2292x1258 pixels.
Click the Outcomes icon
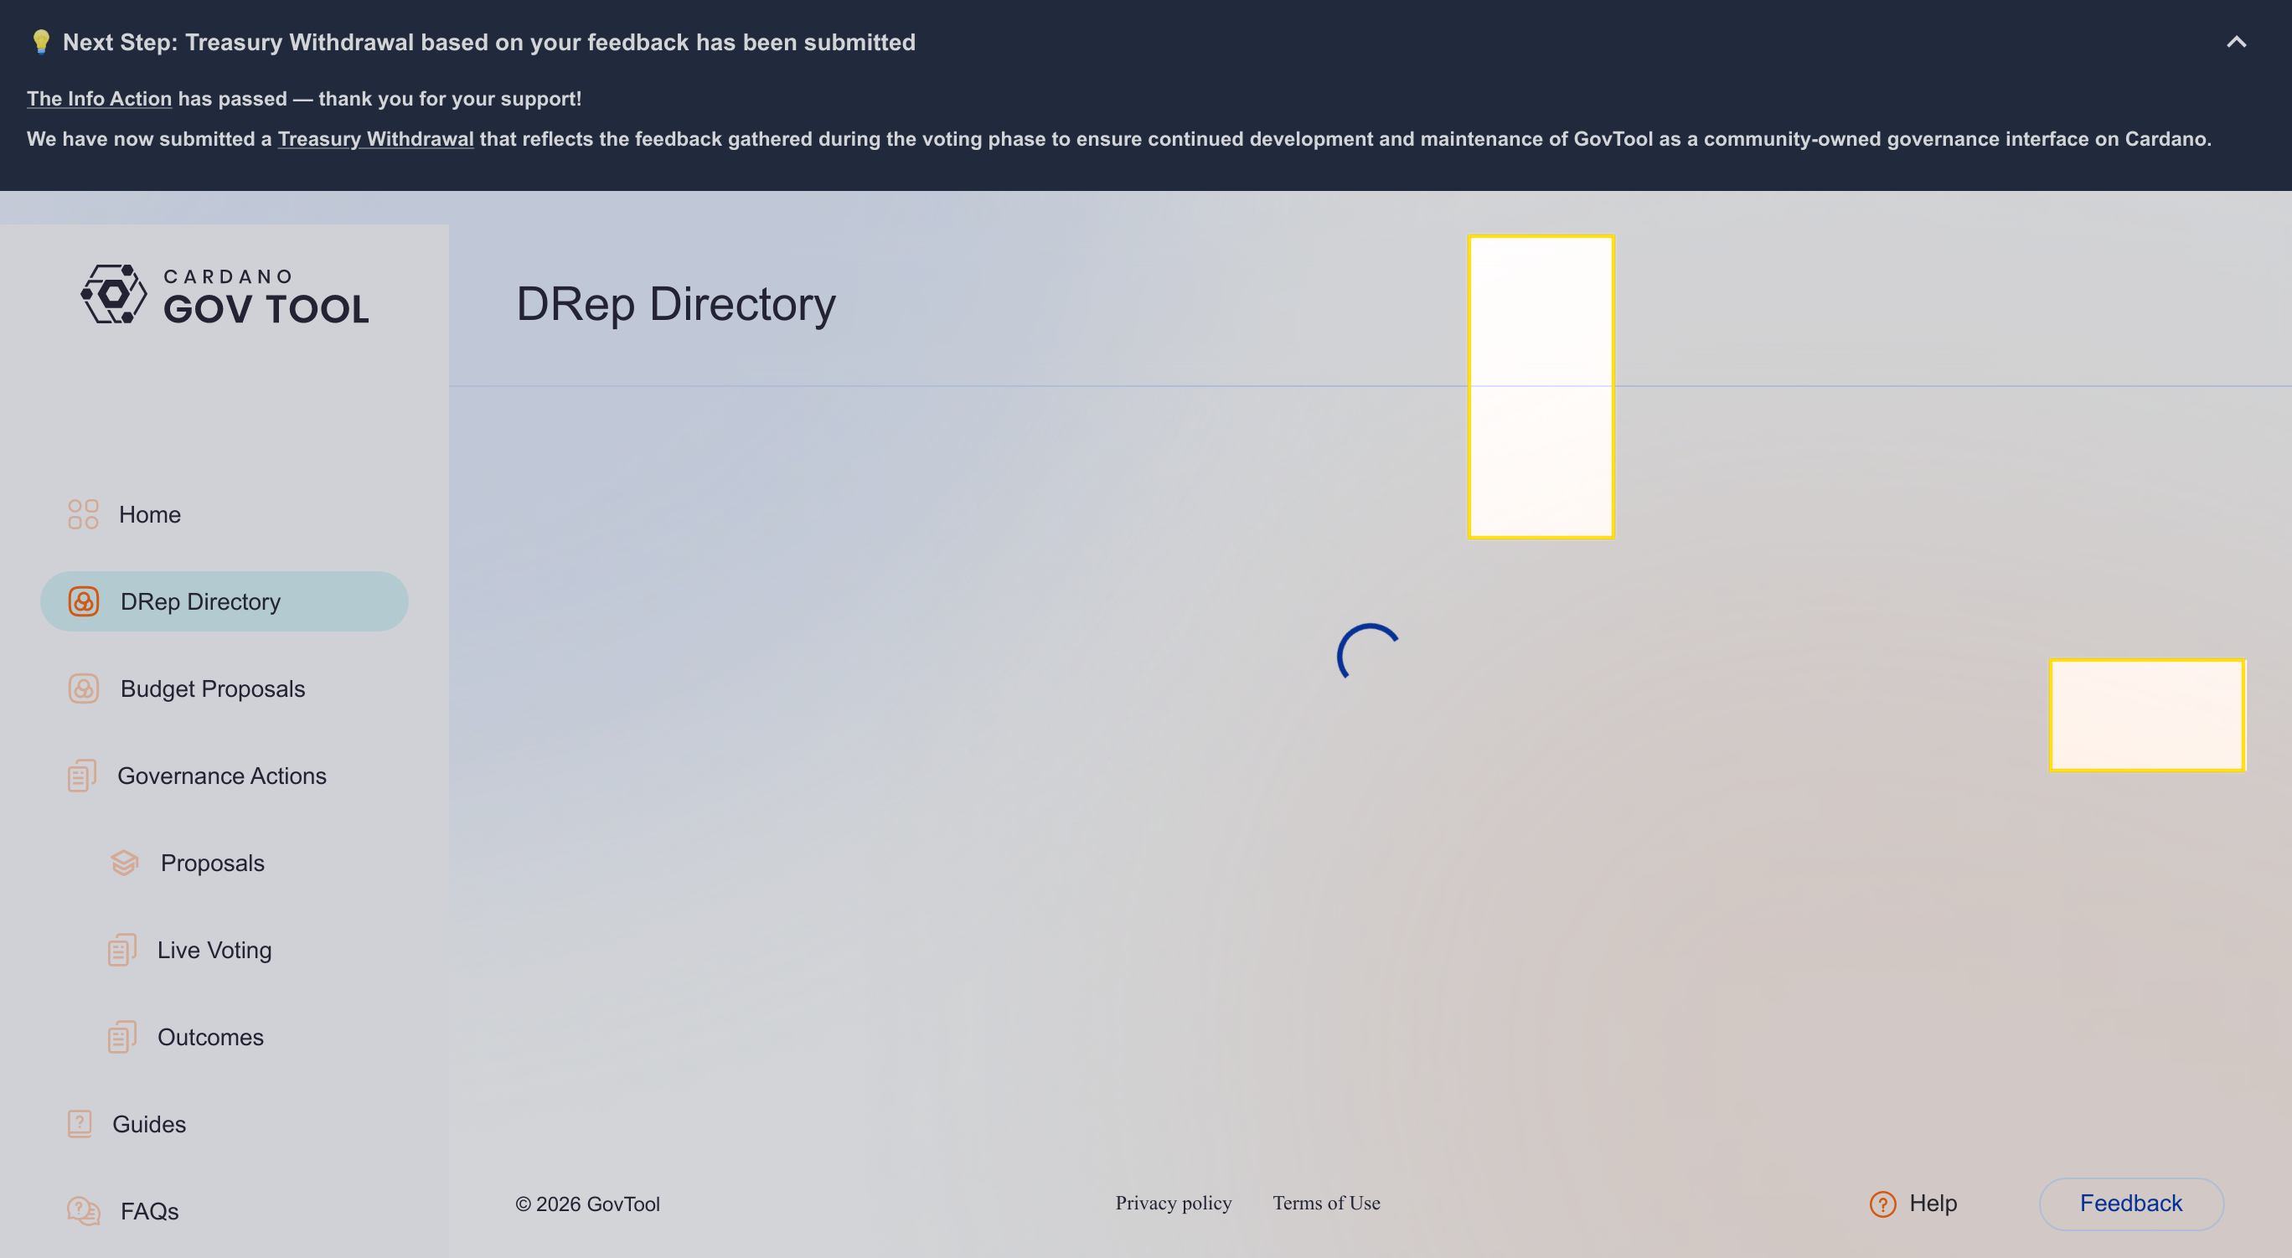[122, 1037]
